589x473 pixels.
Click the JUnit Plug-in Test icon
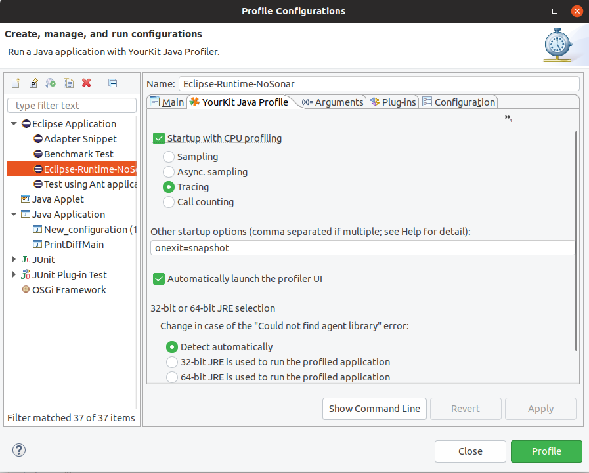pyautogui.click(x=26, y=274)
